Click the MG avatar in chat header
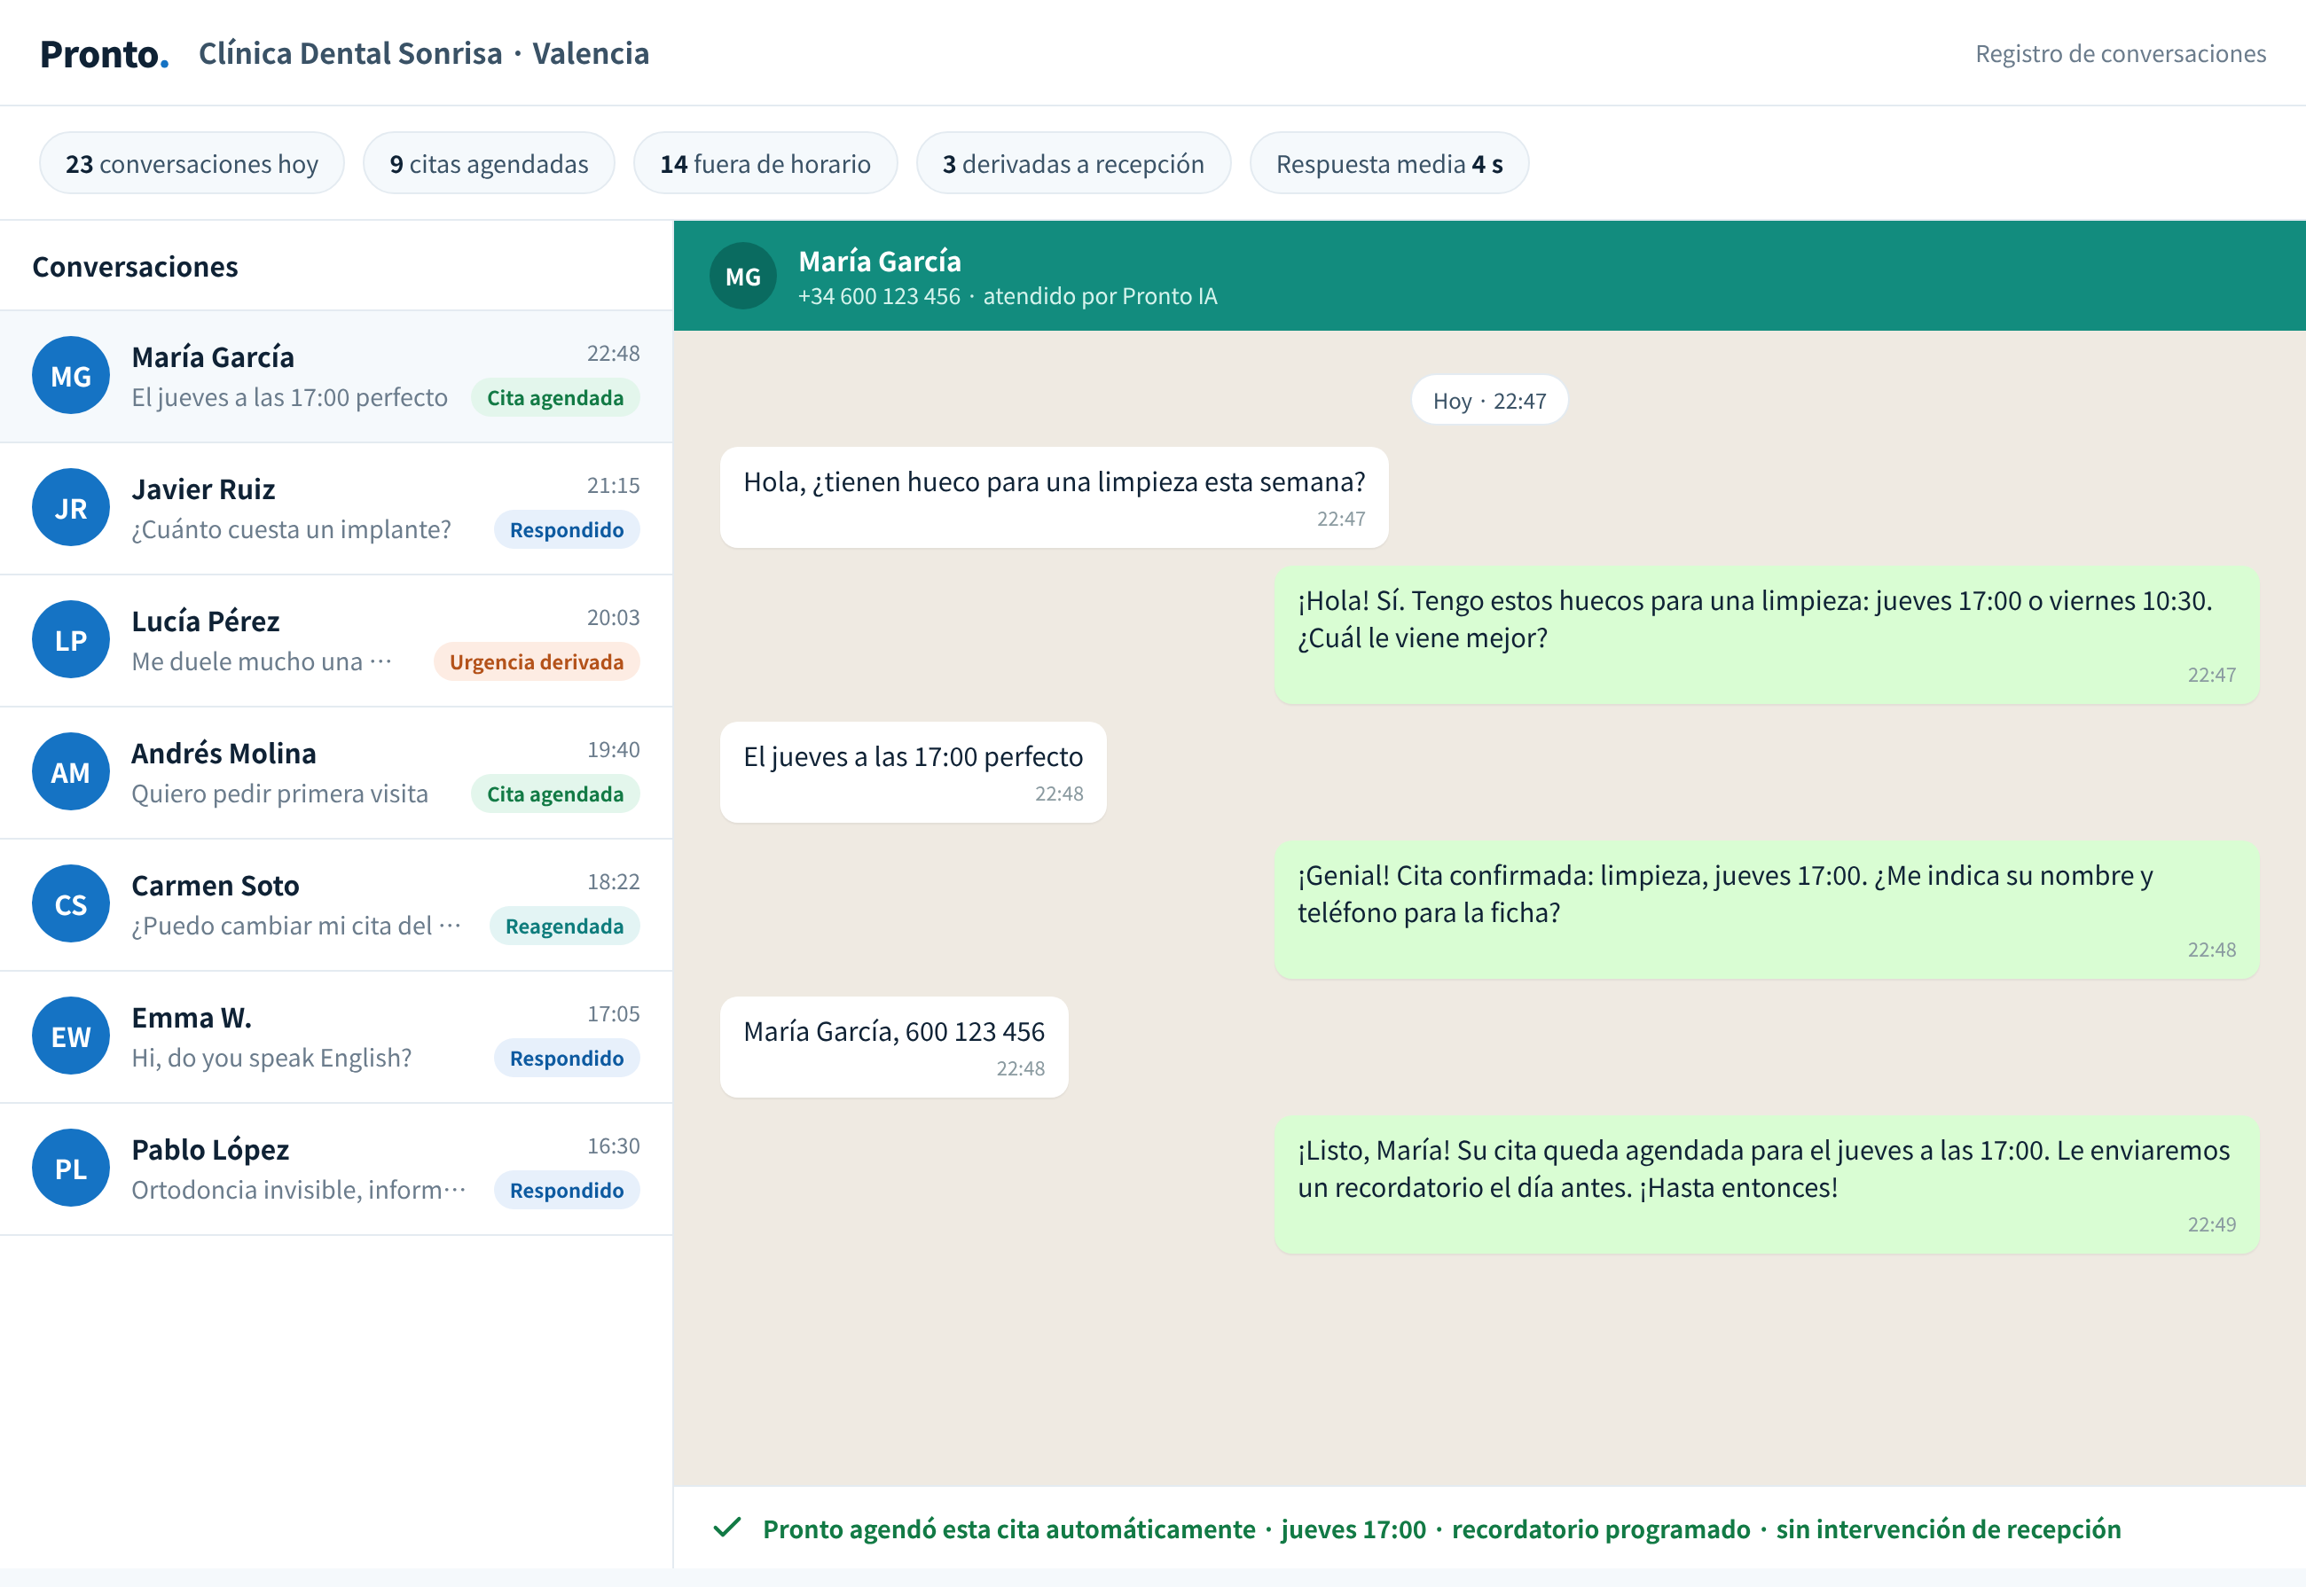2306x1587 pixels. (x=742, y=277)
